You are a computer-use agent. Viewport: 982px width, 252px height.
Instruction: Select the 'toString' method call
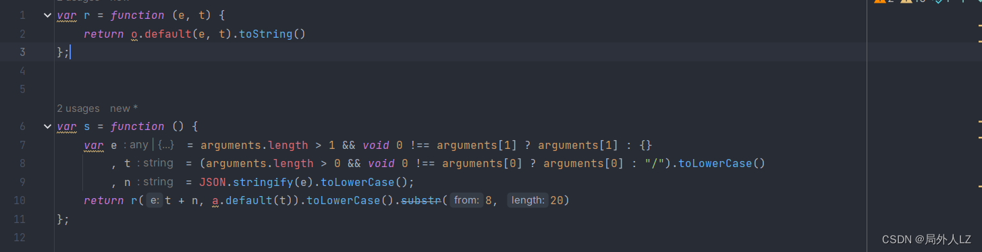coord(266,34)
